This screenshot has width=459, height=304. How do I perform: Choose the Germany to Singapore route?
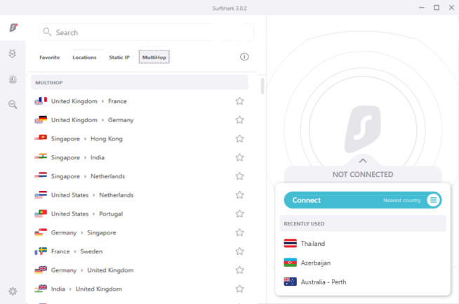coord(140,232)
